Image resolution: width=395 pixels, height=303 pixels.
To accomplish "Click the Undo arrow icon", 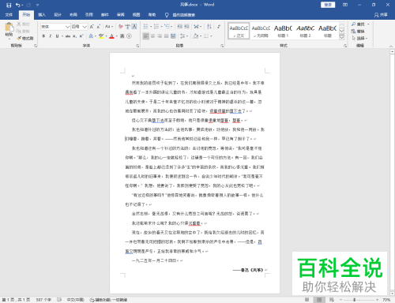I will click(x=18, y=5).
